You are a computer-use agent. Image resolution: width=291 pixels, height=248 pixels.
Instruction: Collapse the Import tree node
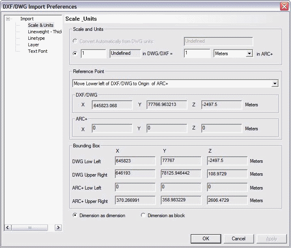tap(8, 19)
